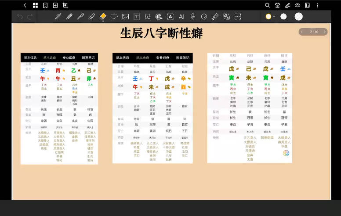Click the undo arrow
The image size is (341, 216).
click(x=19, y=17)
